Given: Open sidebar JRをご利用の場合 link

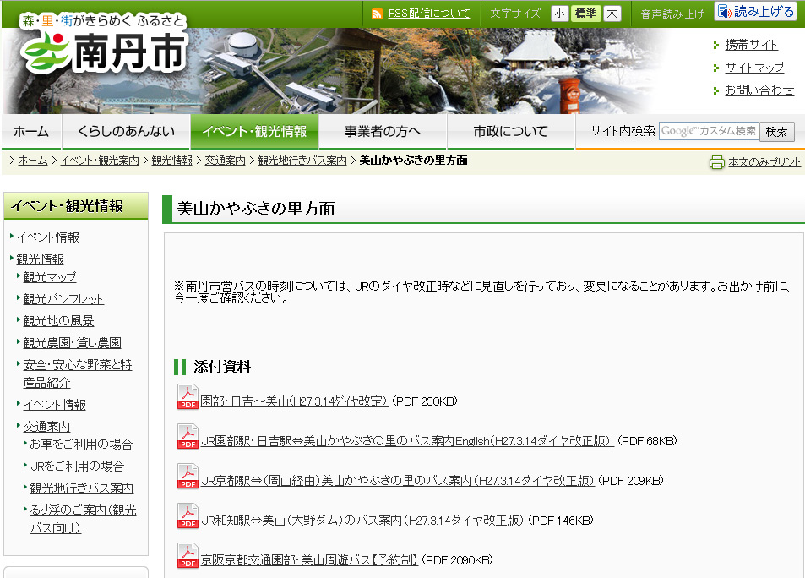Looking at the screenshot, I should [77, 466].
